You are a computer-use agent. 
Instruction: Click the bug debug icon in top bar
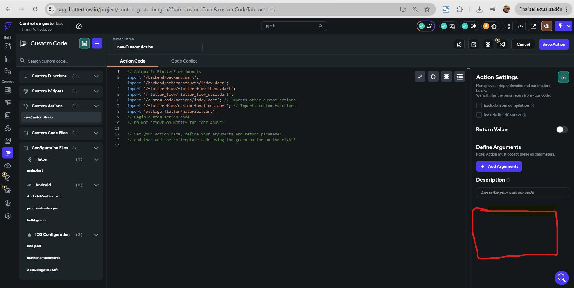[494, 26]
